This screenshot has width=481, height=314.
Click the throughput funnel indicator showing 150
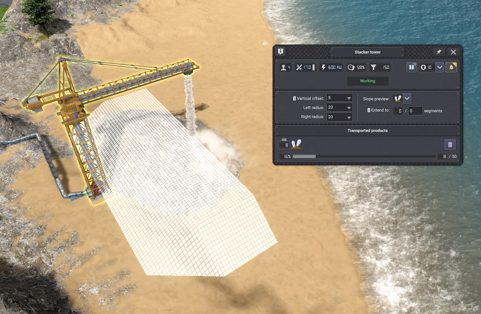[380, 67]
